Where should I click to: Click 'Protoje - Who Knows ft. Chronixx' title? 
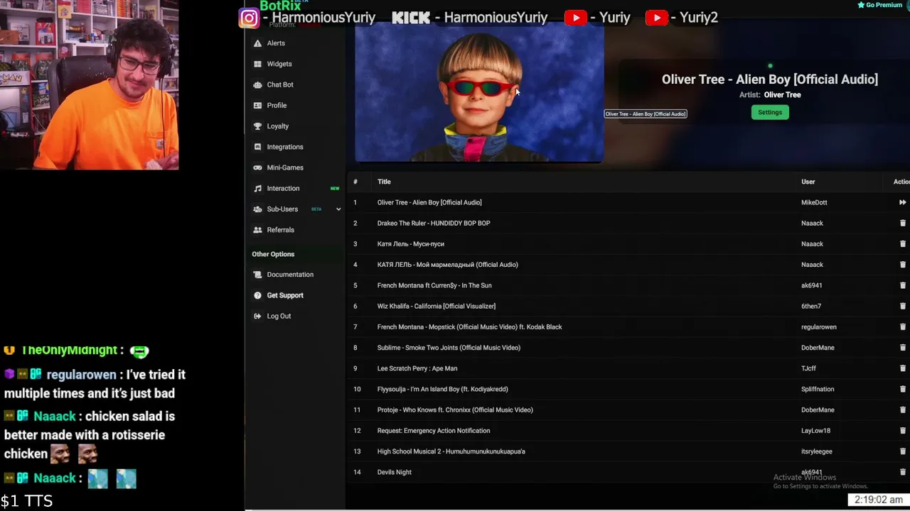455,410
